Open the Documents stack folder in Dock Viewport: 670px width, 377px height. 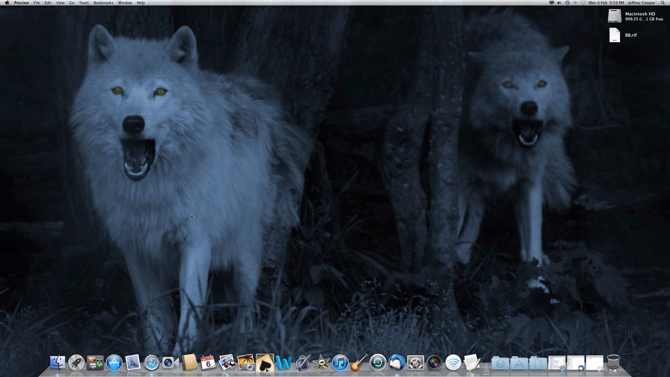point(538,363)
